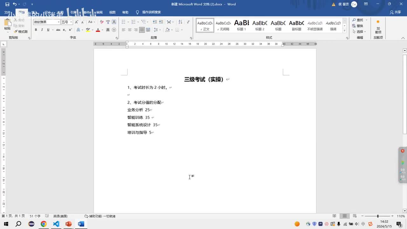This screenshot has height=229, width=407.
Task: Click the zoom slider in the status bar
Action: (x=377, y=216)
